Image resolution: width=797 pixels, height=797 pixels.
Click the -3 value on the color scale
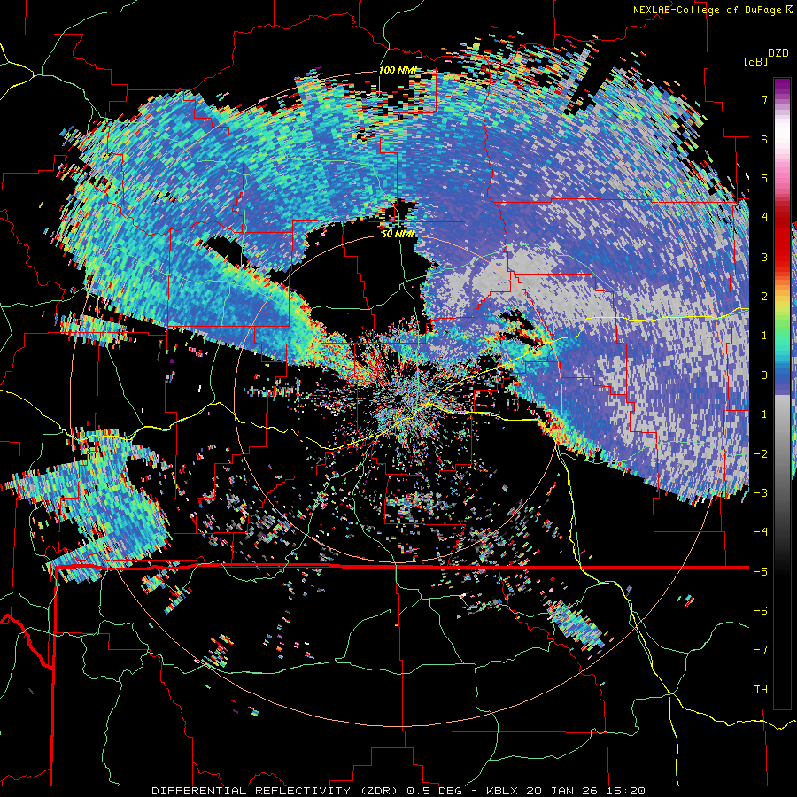click(x=761, y=493)
